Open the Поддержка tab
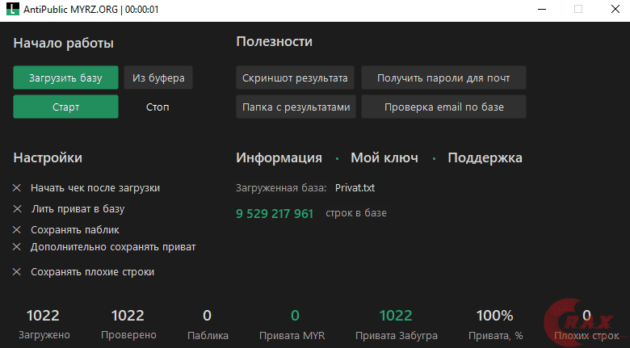Viewport: 630px width, 348px height. (x=485, y=157)
